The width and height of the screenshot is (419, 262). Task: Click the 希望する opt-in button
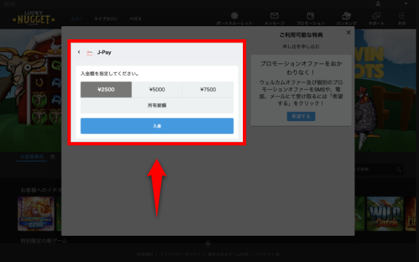(x=301, y=116)
